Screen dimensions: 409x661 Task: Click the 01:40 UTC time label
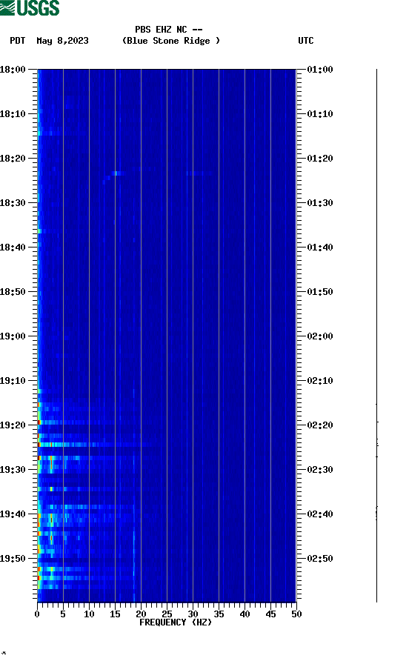(x=320, y=248)
